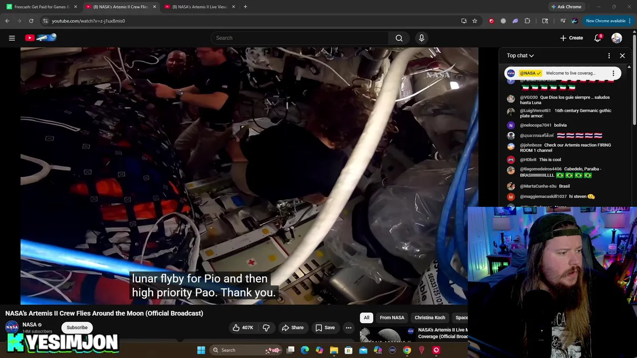Click the Create video button
Image resolution: width=637 pixels, height=358 pixels.
(x=571, y=38)
